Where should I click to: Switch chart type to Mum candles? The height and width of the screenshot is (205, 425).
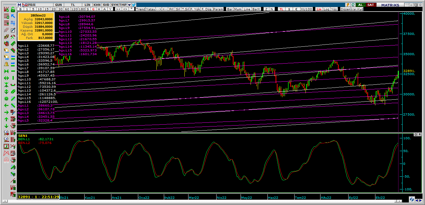click(238, 9)
